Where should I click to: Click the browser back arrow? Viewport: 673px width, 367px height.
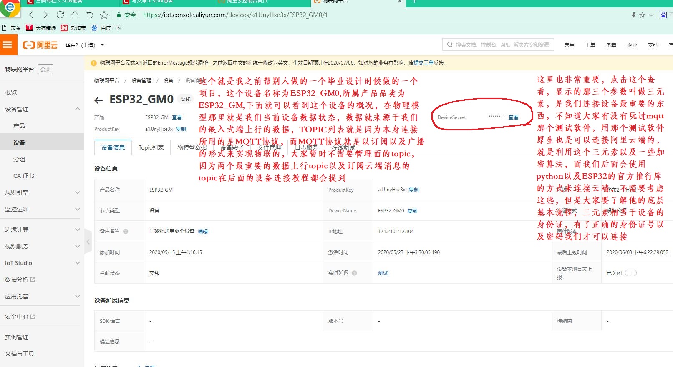tap(31, 15)
